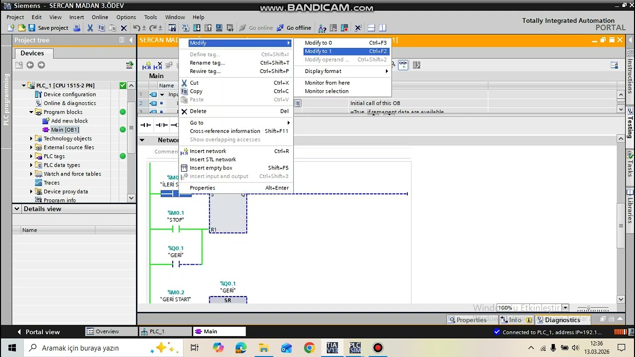Select Main [OB1] in project tree
The image size is (635, 357).
64,130
